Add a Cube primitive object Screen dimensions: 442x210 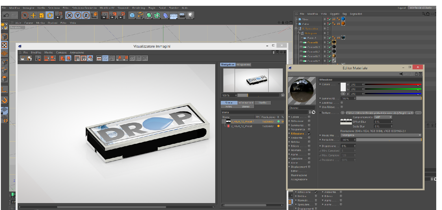click(132, 16)
